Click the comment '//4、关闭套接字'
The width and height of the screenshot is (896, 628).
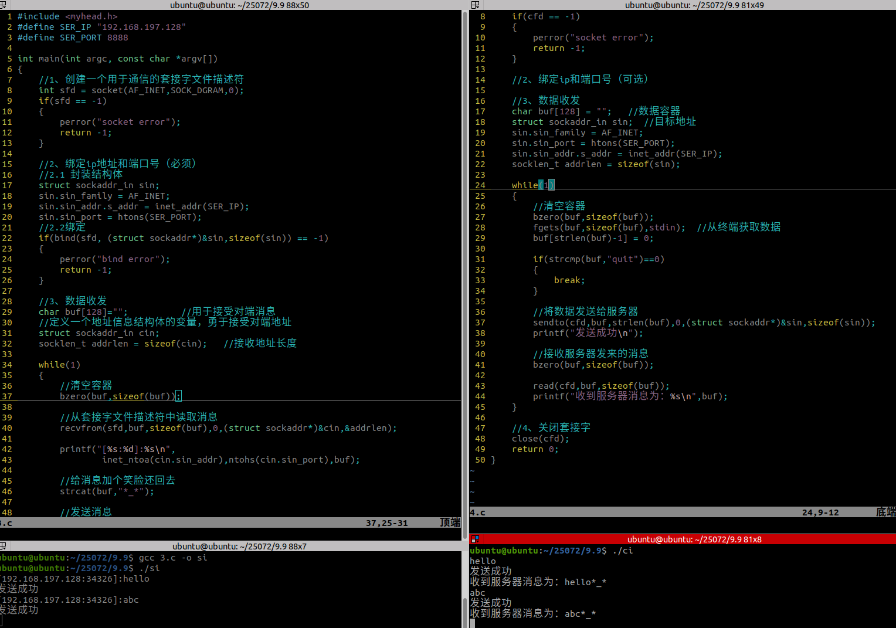point(551,428)
